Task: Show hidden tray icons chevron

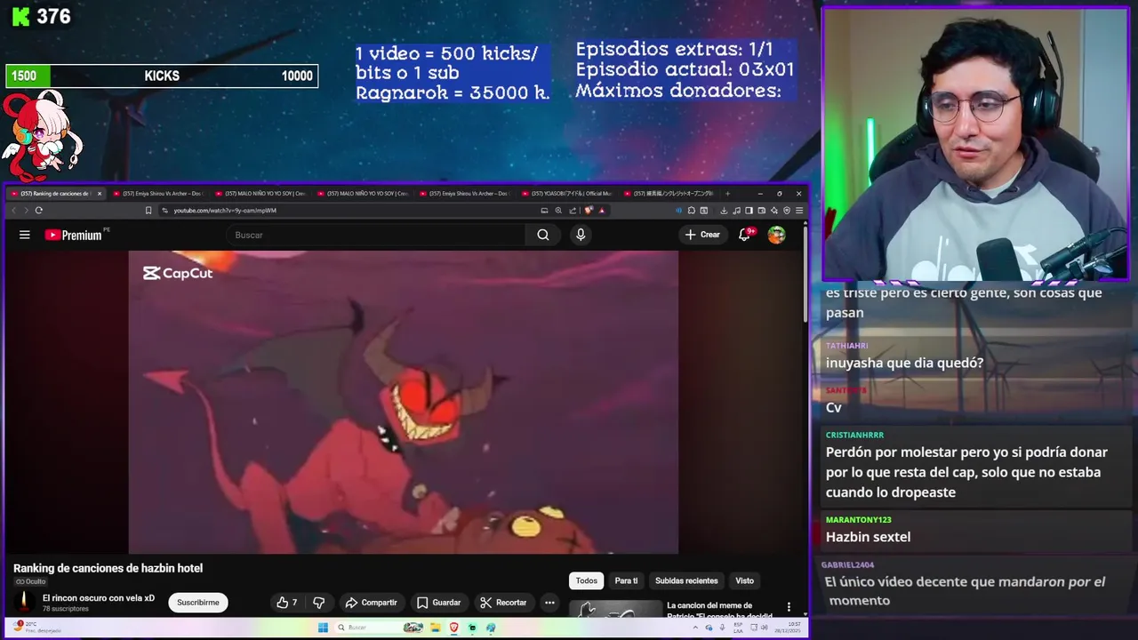Action: pyautogui.click(x=695, y=628)
